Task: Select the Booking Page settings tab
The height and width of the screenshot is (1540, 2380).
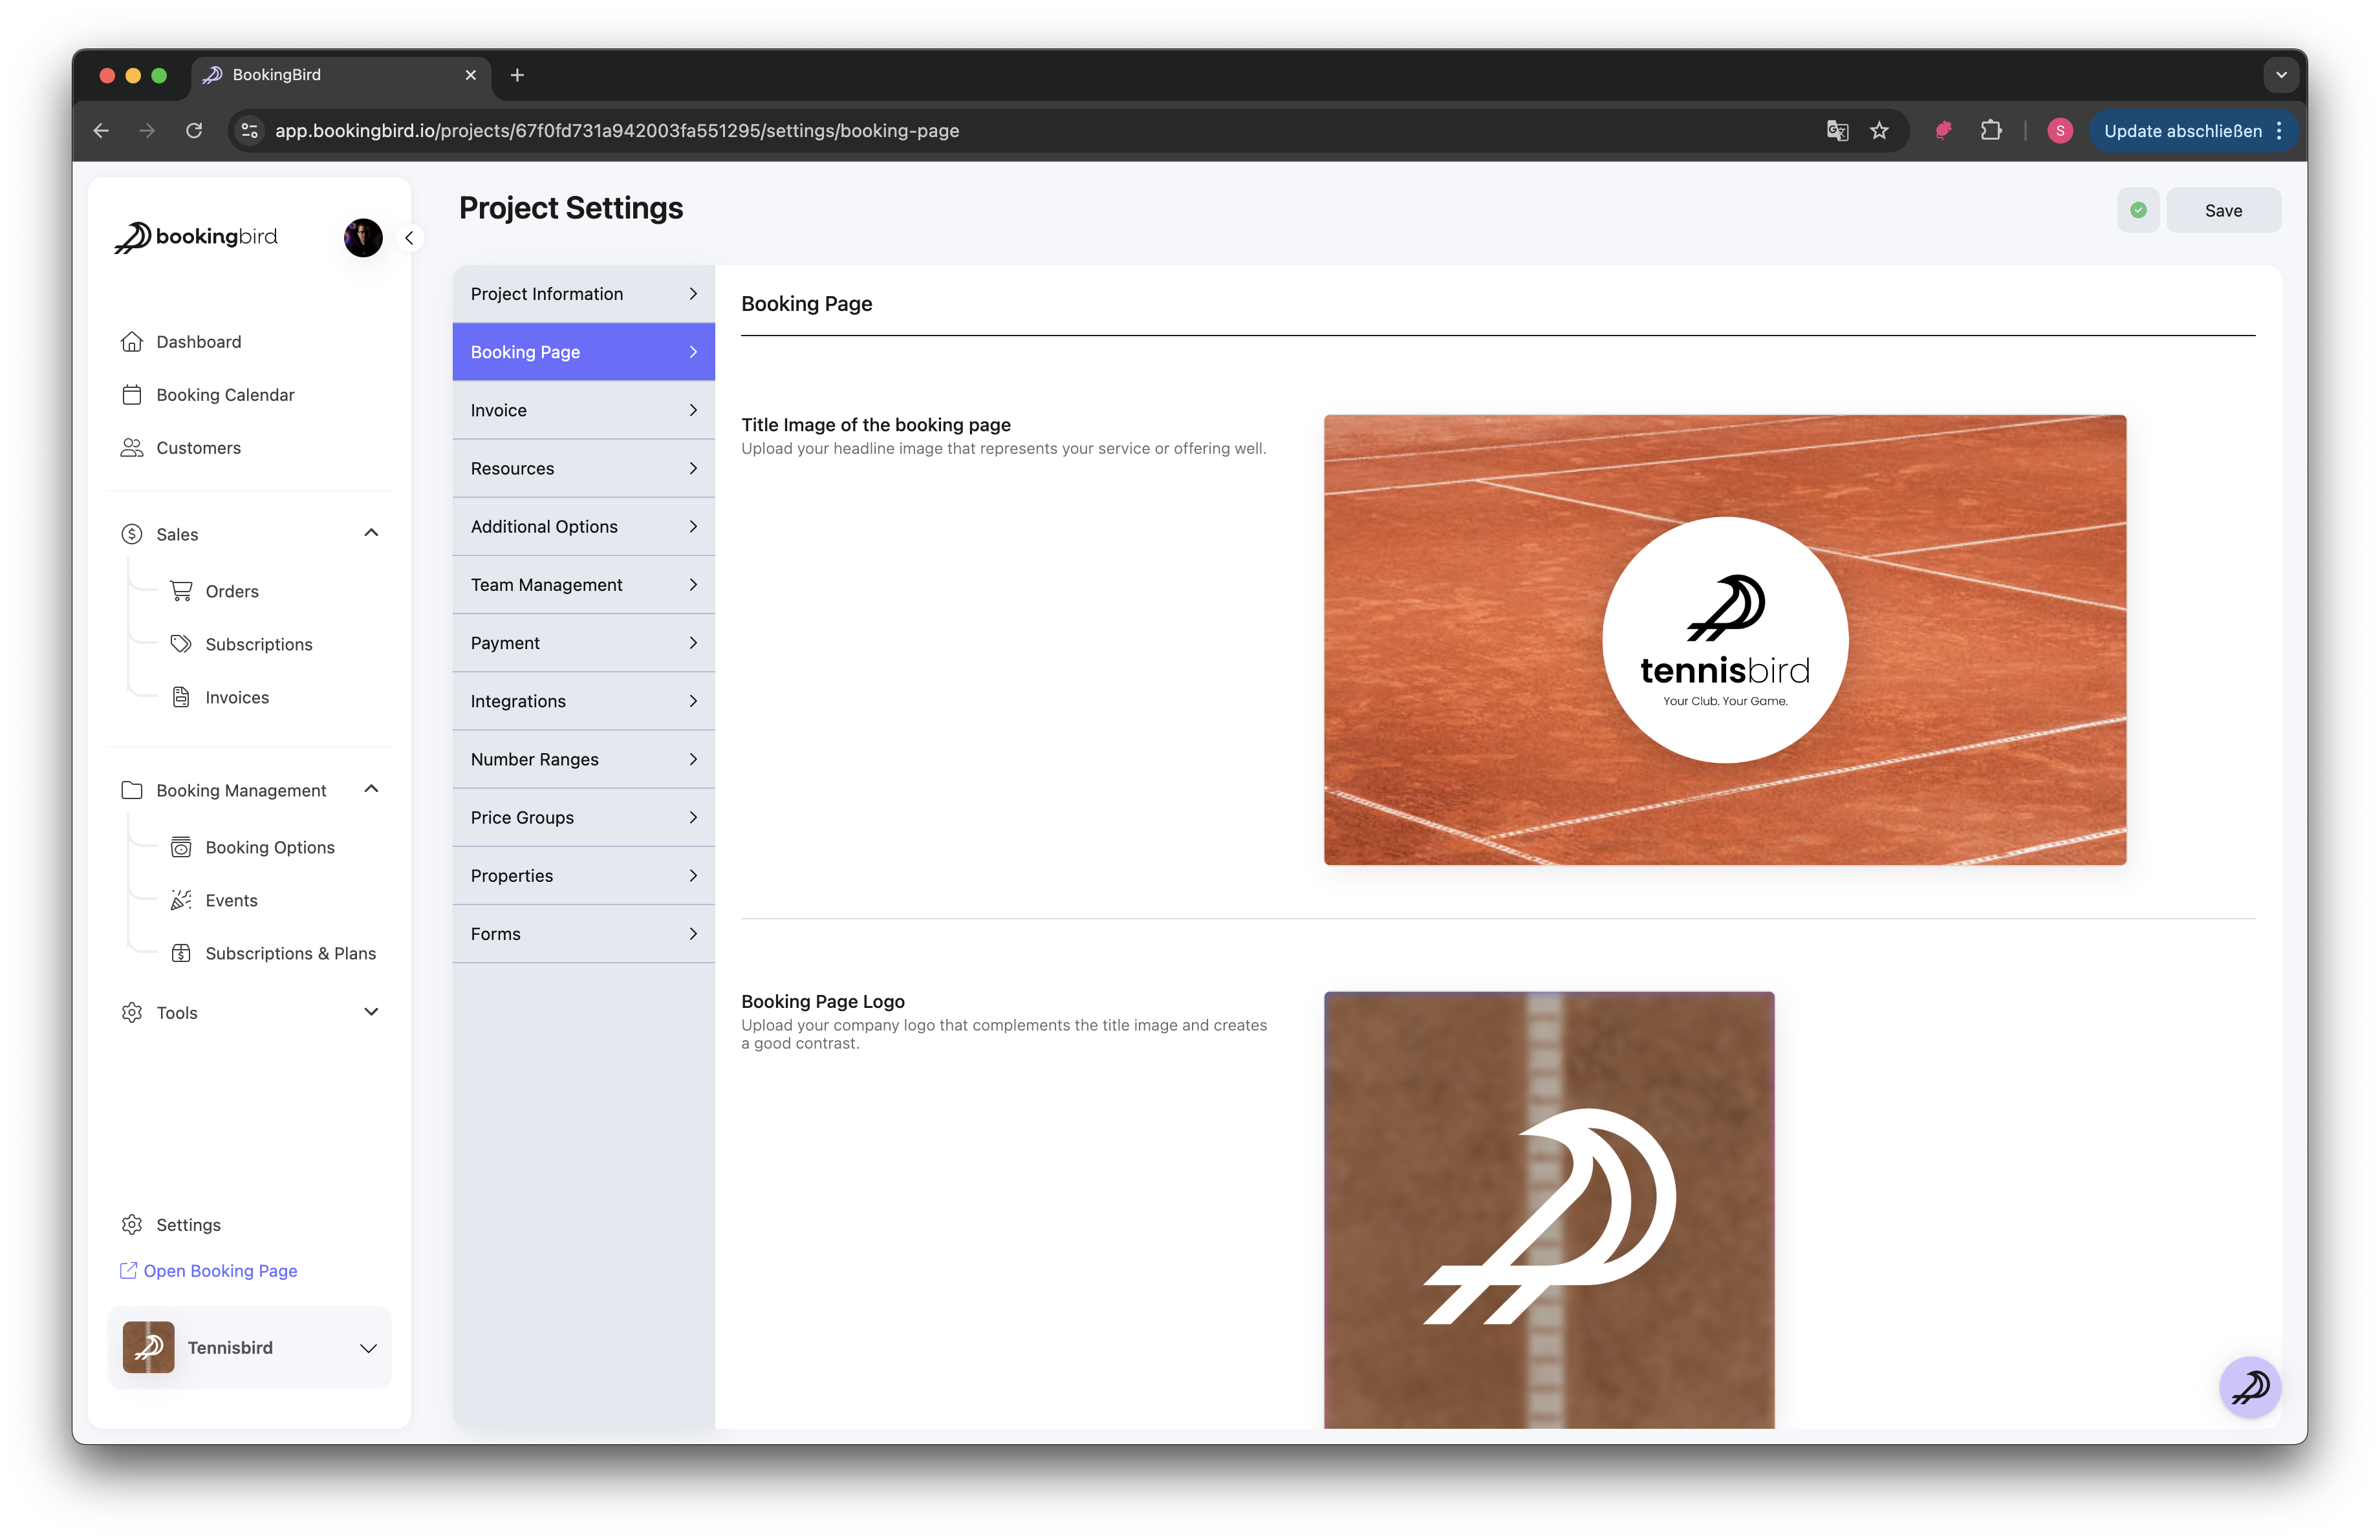Action: click(x=583, y=352)
